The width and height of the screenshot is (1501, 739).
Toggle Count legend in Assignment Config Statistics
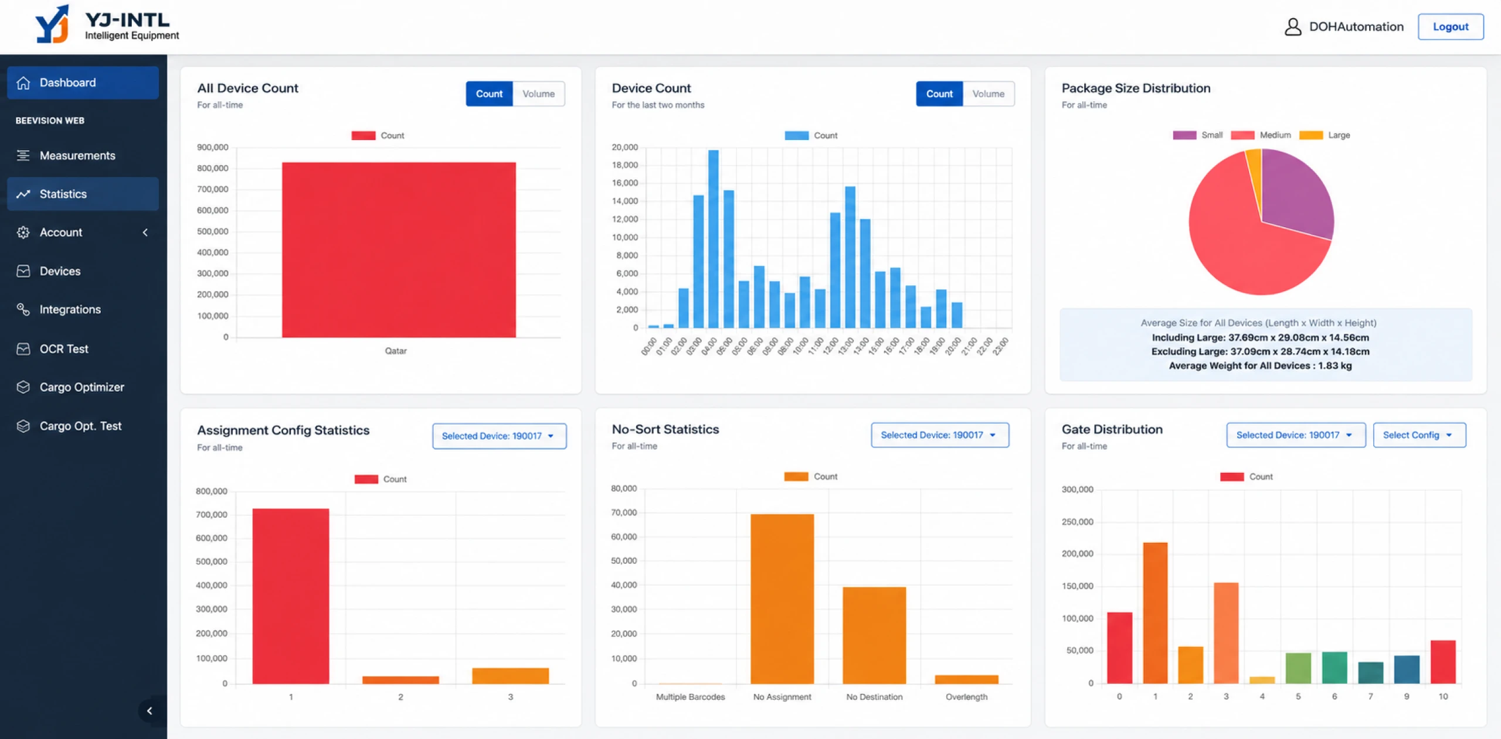(x=381, y=479)
